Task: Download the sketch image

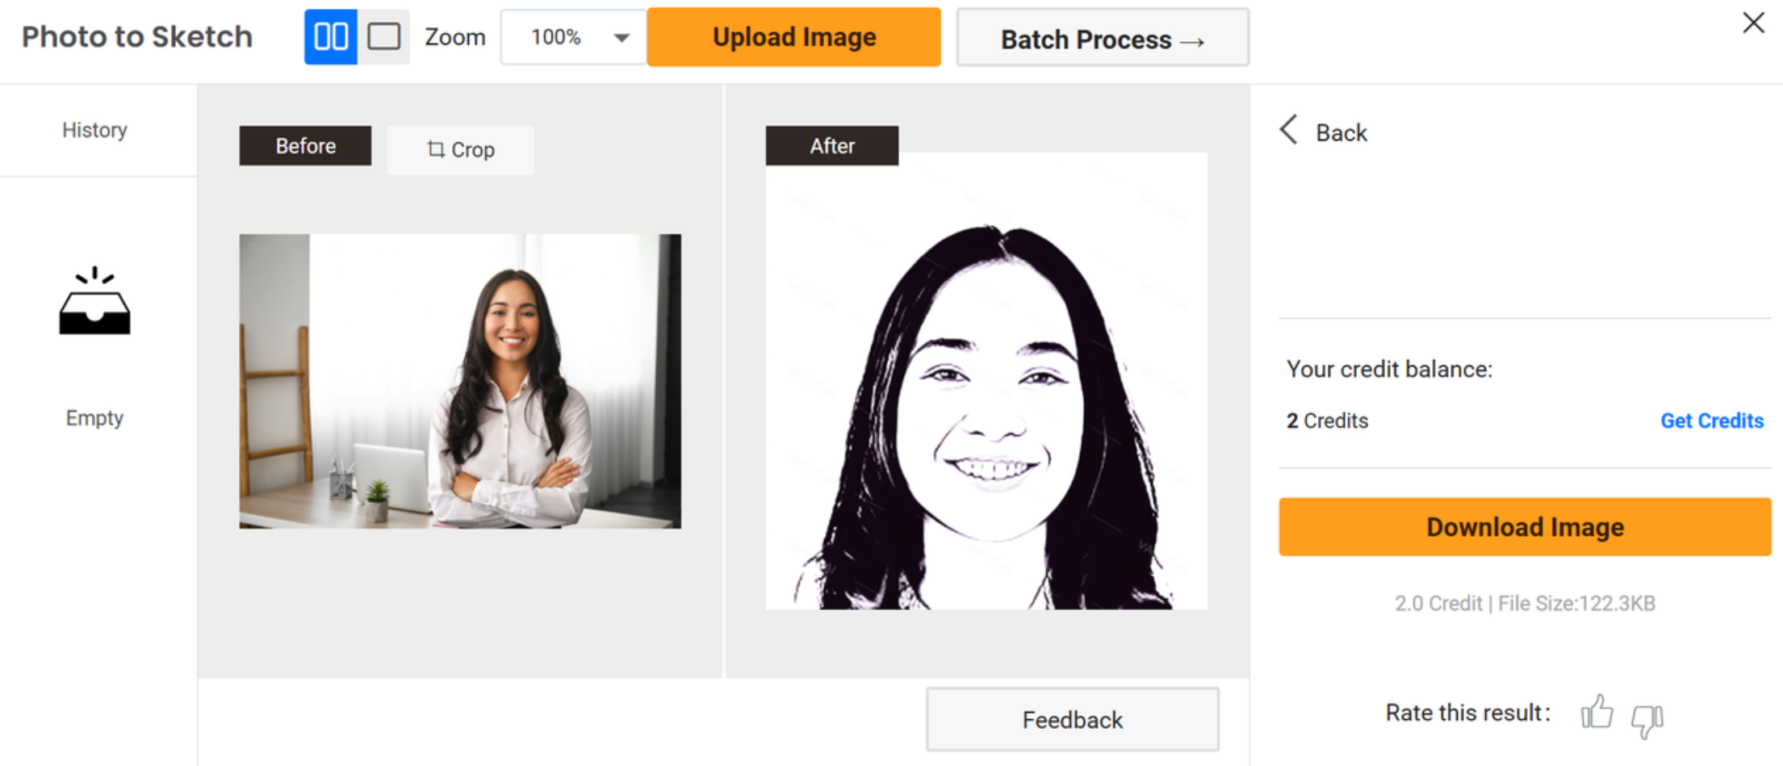Action: pyautogui.click(x=1524, y=527)
